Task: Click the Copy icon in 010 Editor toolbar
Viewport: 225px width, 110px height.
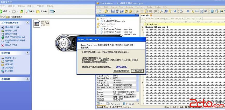Action: tap(142, 11)
